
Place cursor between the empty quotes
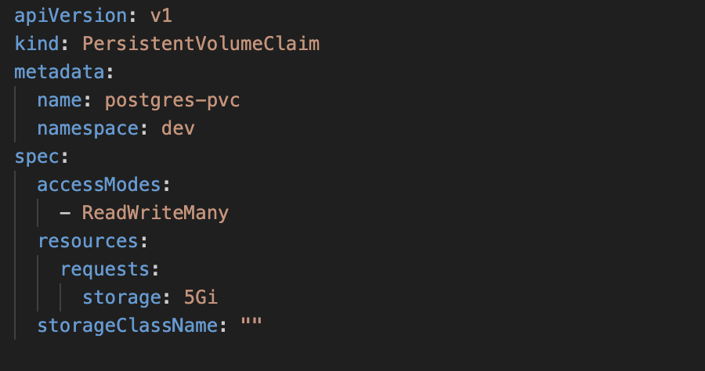[x=251, y=325]
